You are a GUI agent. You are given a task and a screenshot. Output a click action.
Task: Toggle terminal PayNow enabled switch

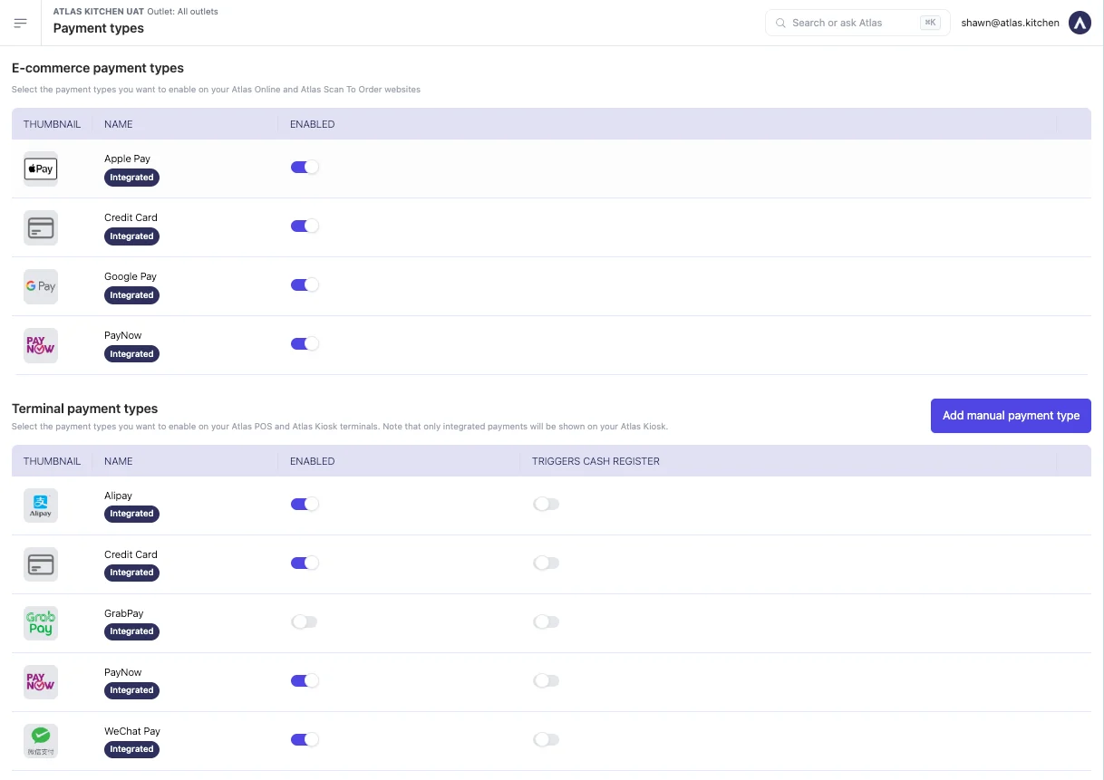305,681
